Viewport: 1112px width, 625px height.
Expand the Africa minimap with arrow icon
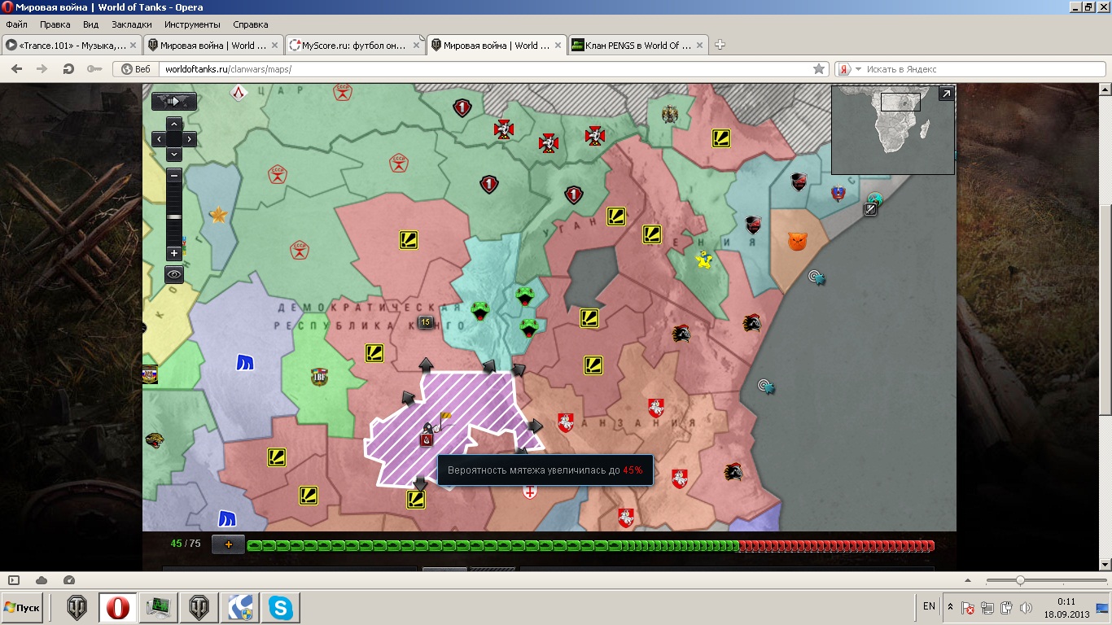click(946, 94)
